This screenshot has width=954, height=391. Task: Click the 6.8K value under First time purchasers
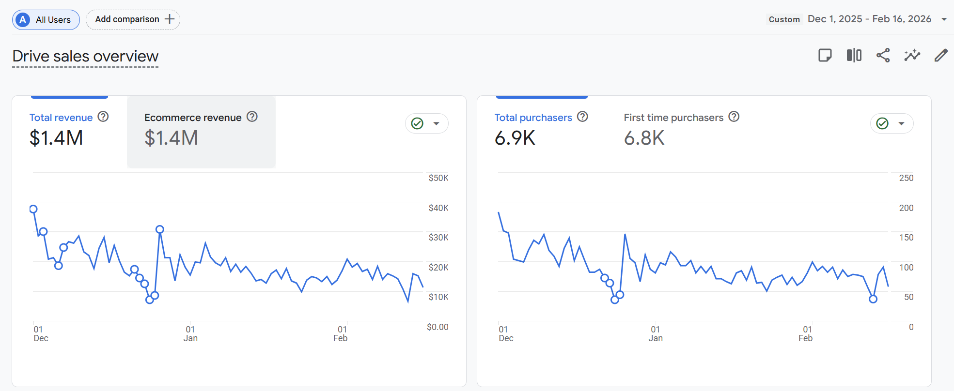[x=644, y=138]
